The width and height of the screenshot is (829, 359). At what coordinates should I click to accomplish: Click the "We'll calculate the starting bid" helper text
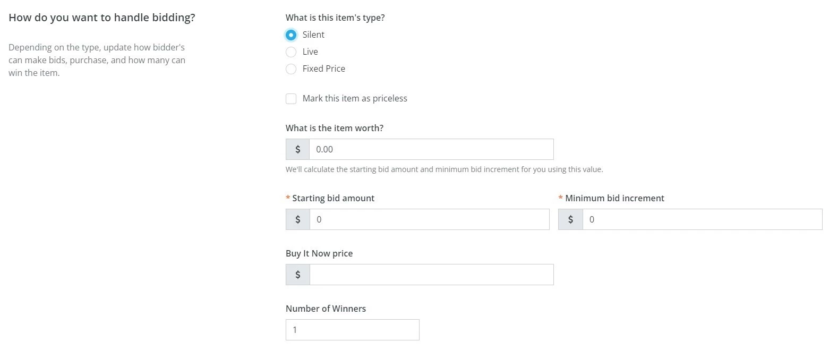pyautogui.click(x=444, y=169)
